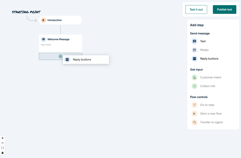Select the Go to step icon
Screen dimensions: 241x158
click(194, 105)
